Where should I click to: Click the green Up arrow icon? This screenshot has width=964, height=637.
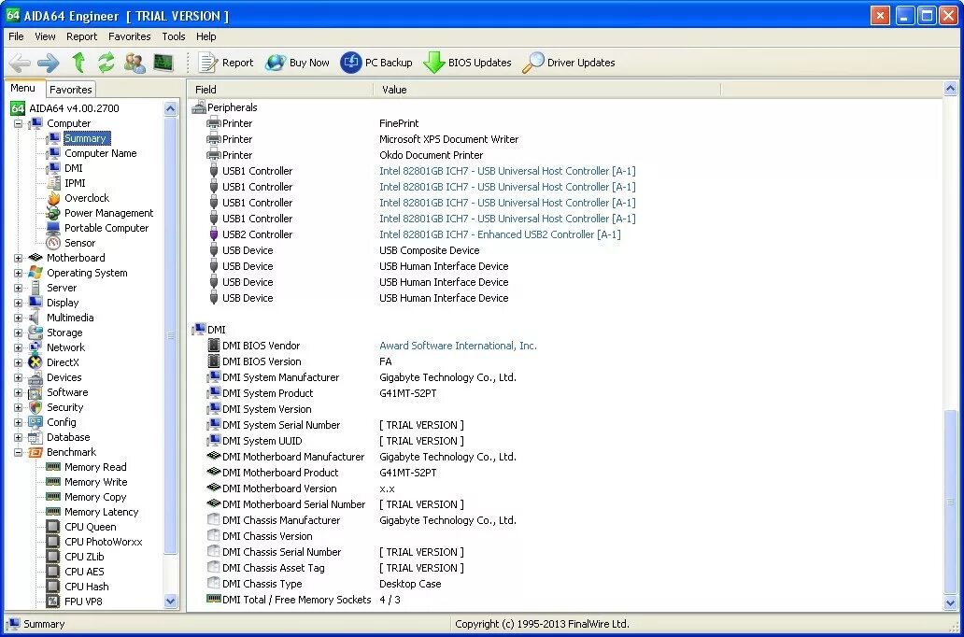pos(78,62)
